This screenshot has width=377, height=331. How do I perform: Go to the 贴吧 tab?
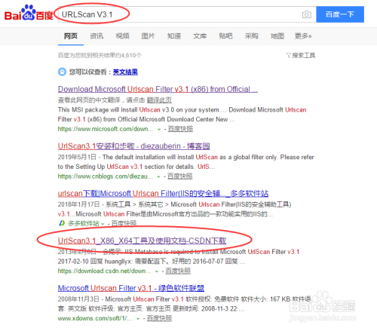[x=225, y=36]
